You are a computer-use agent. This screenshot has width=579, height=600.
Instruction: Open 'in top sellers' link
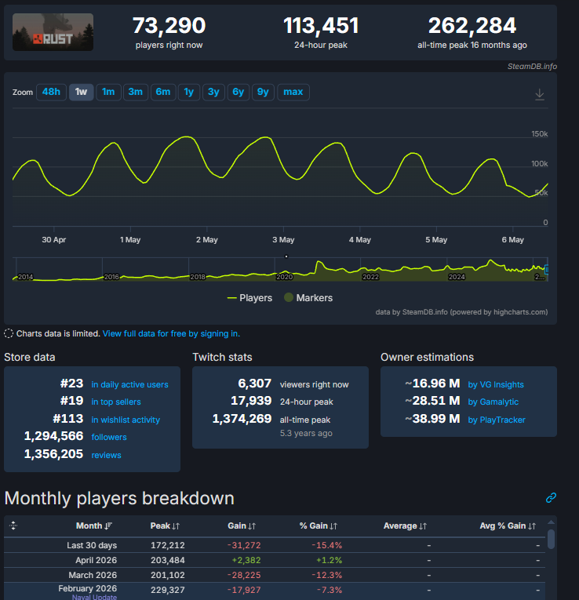(x=116, y=402)
